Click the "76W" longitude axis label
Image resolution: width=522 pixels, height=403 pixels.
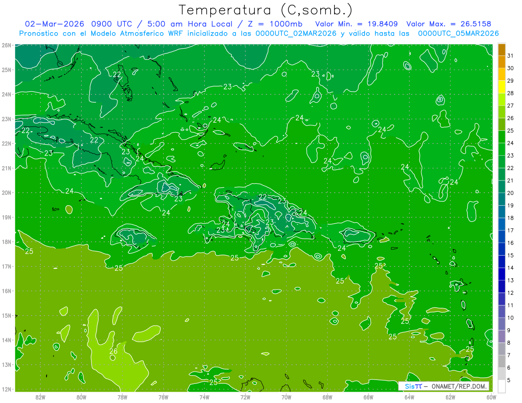[x=163, y=396]
